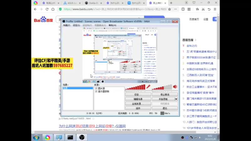Click the 全域来源... button
The width and height of the screenshot is (251, 141).
click(138, 104)
